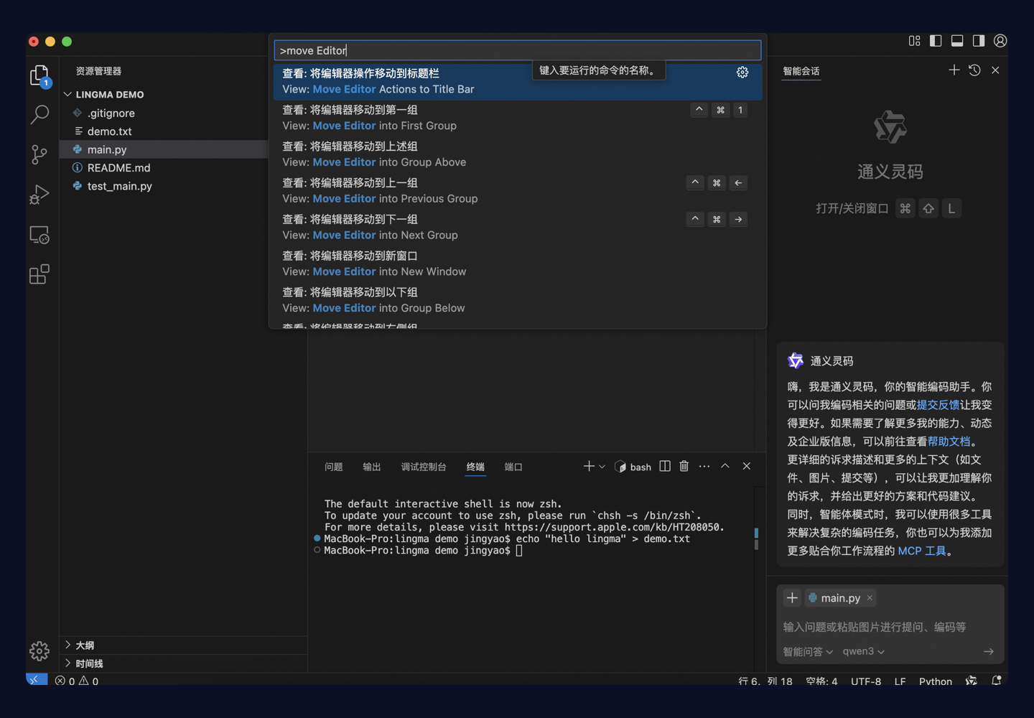Switch to the 端口 panel tab
The width and height of the screenshot is (1034, 718).
click(513, 467)
